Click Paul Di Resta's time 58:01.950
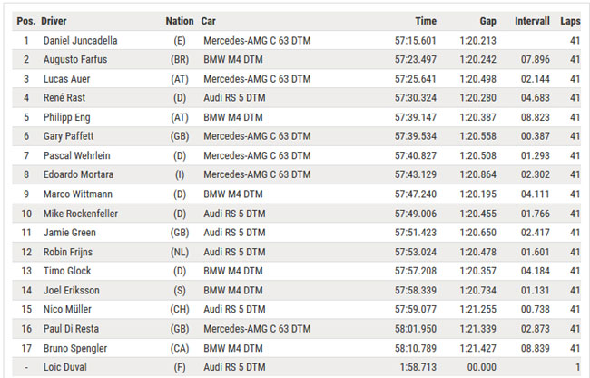 coord(415,329)
